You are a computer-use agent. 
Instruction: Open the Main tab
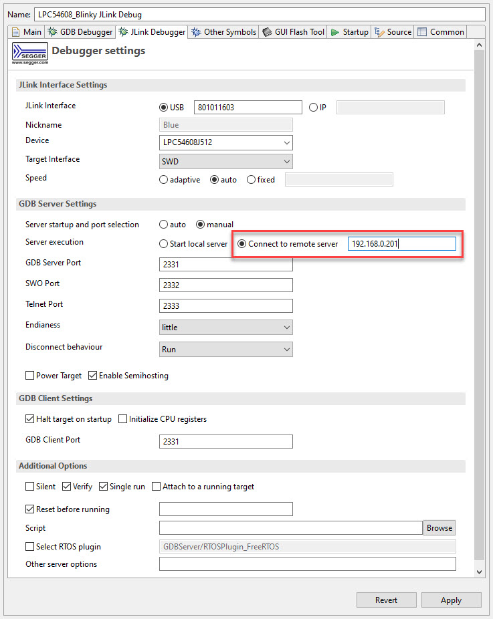27,32
